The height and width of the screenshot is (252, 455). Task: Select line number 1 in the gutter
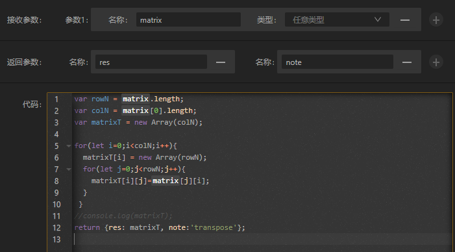coord(56,99)
